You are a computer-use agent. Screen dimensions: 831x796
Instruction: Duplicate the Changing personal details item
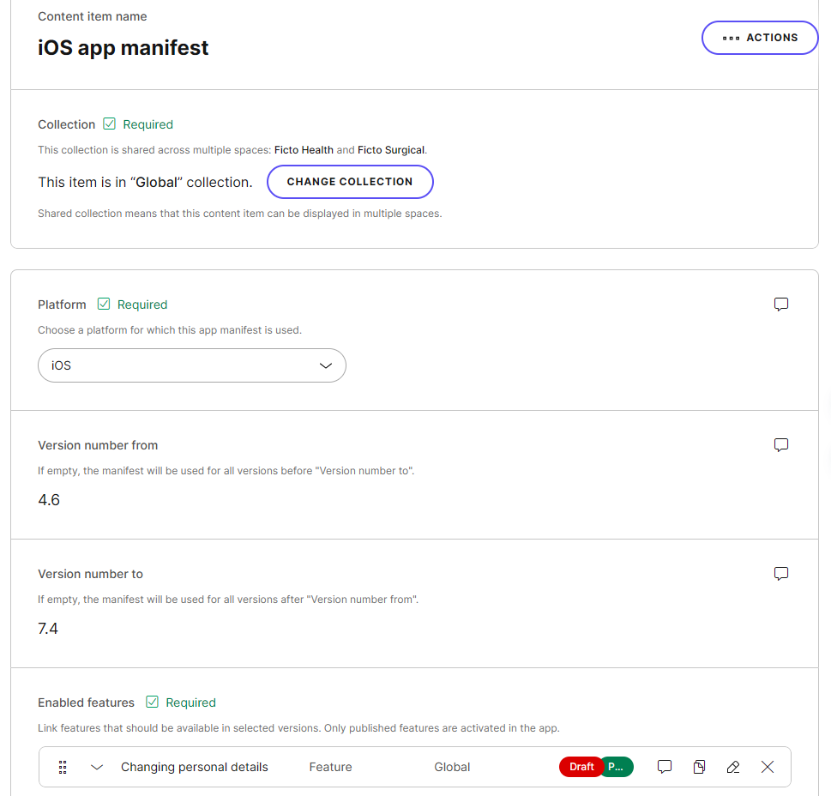(699, 767)
